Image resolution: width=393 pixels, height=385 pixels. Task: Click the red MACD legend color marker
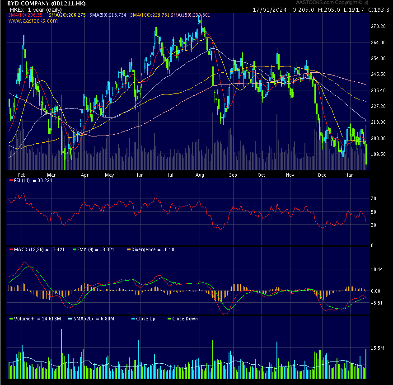[11, 249]
